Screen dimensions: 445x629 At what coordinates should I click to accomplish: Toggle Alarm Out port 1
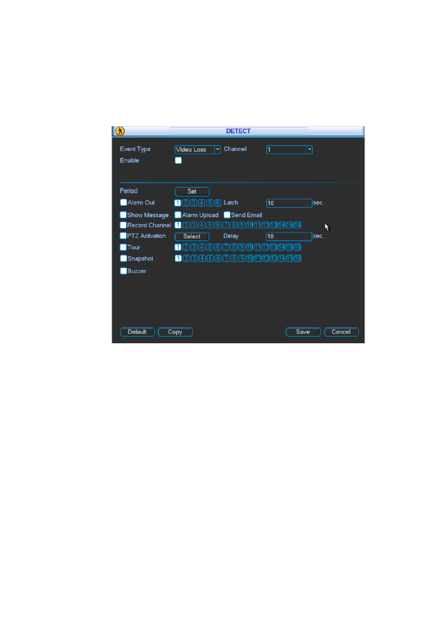pyautogui.click(x=177, y=203)
